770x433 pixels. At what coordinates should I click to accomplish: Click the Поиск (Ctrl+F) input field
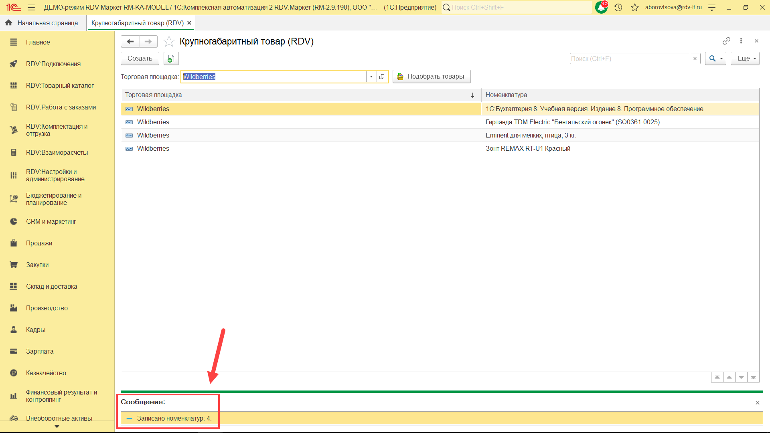pyautogui.click(x=630, y=59)
